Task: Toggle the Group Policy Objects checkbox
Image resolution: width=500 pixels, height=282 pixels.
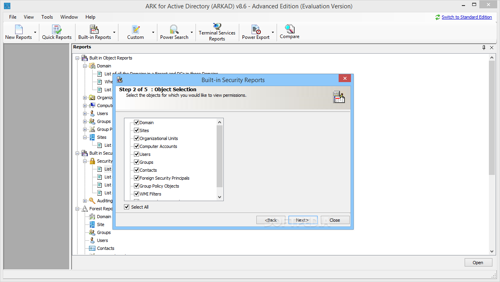Action: pyautogui.click(x=137, y=186)
